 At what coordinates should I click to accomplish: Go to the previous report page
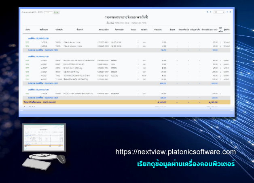pos(211,12)
